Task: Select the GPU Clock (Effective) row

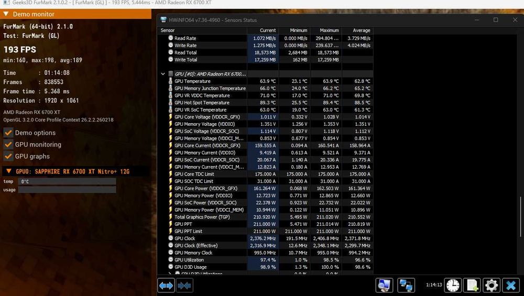Action: point(265,245)
